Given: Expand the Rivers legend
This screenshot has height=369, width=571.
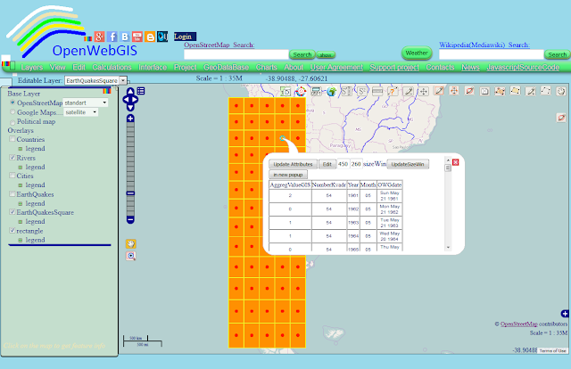Looking at the screenshot, I should [21, 168].
